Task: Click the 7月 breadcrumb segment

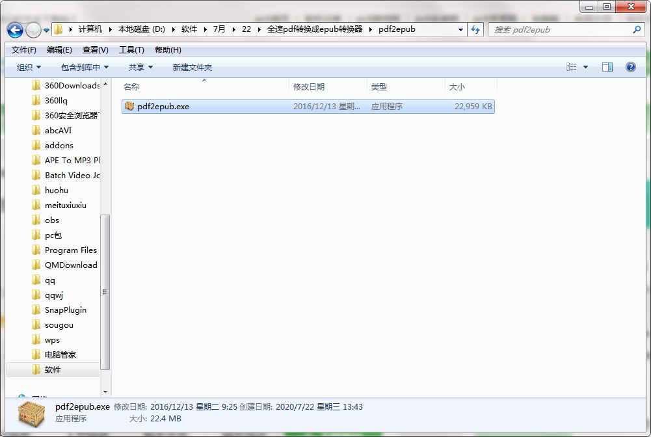Action: coord(219,29)
